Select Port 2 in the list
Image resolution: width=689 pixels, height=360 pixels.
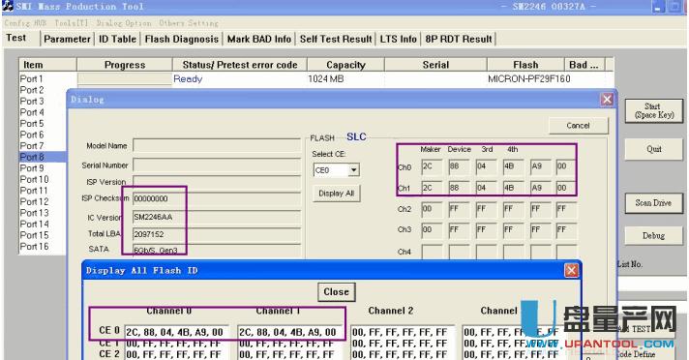[32, 90]
